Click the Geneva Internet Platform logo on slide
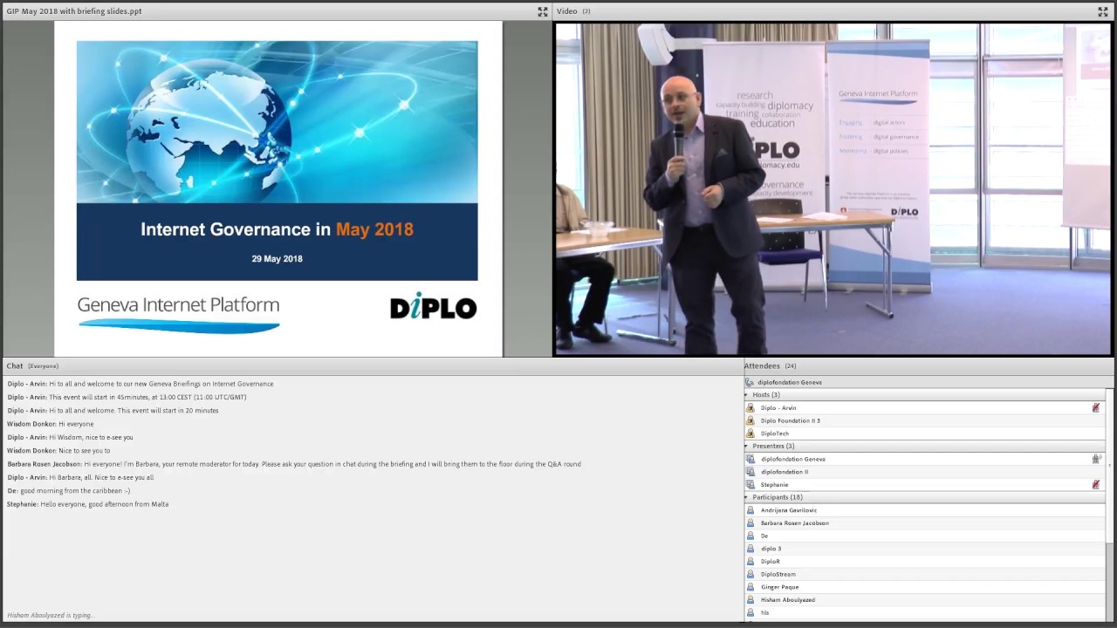Image resolution: width=1117 pixels, height=628 pixels. coord(179,314)
